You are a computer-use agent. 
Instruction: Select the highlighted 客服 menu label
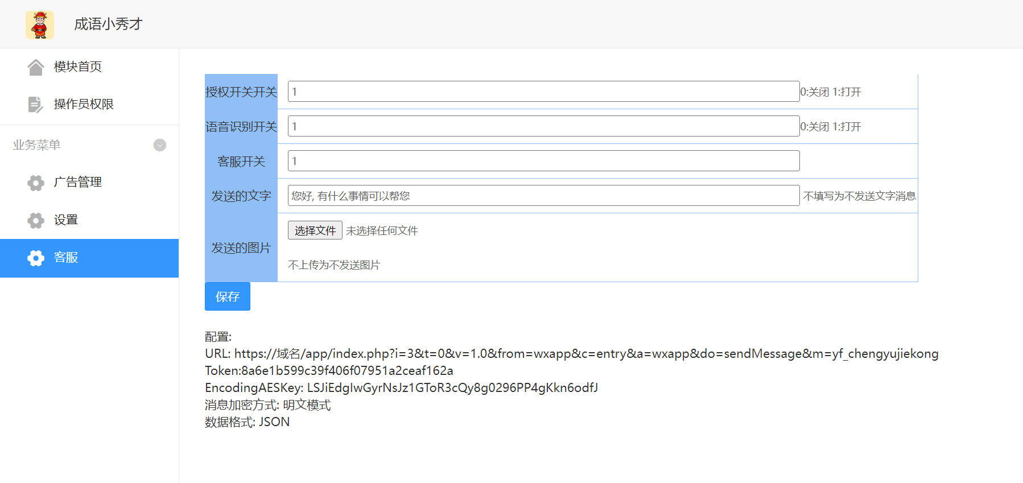tap(66, 258)
